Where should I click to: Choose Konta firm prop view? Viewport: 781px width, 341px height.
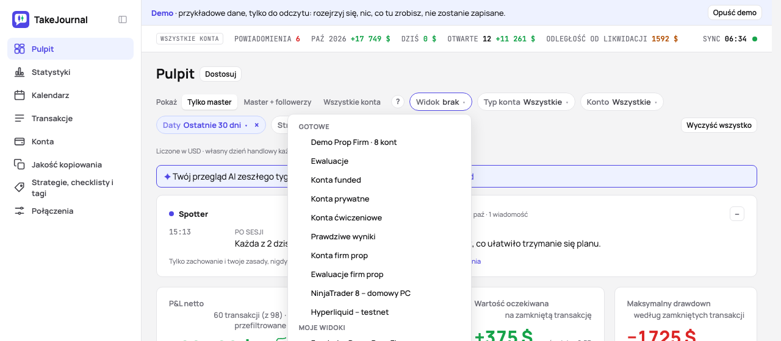(x=380, y=255)
